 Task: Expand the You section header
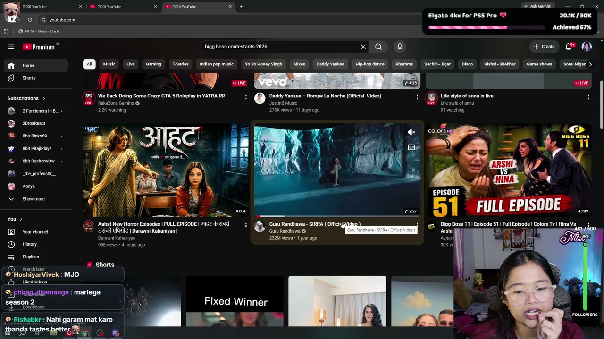pyautogui.click(x=15, y=219)
